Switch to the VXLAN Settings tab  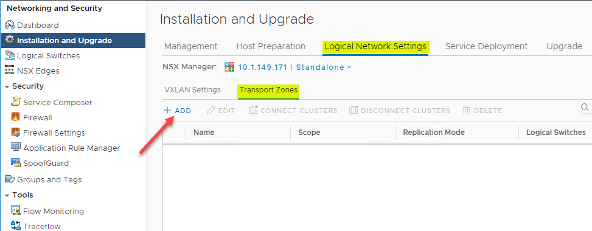pos(192,90)
